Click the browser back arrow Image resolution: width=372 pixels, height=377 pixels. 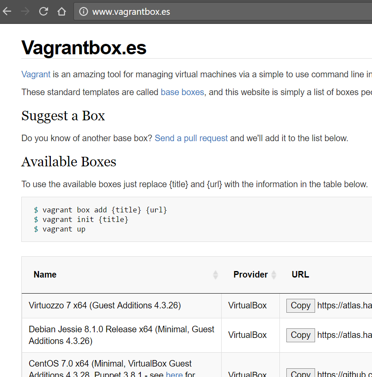pos(7,11)
